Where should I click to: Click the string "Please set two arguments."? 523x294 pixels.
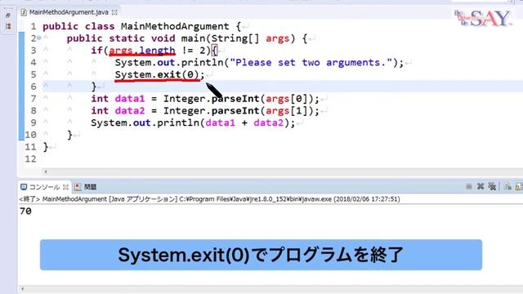tap(311, 62)
